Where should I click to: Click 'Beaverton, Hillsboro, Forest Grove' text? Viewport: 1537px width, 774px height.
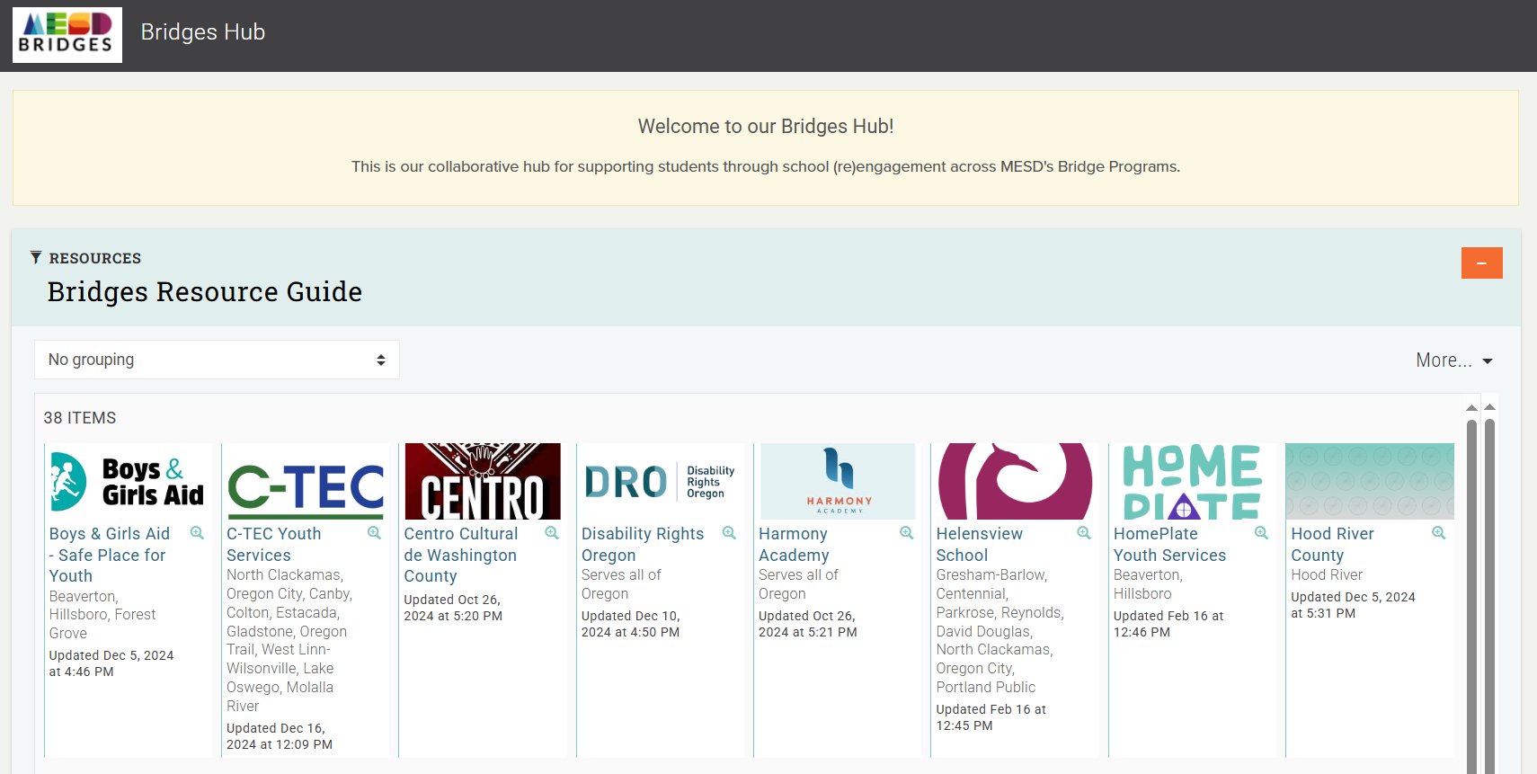click(102, 615)
